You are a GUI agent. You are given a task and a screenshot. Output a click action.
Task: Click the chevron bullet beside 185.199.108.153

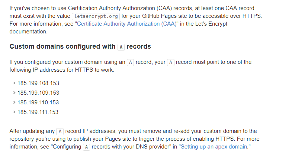tap(14, 83)
